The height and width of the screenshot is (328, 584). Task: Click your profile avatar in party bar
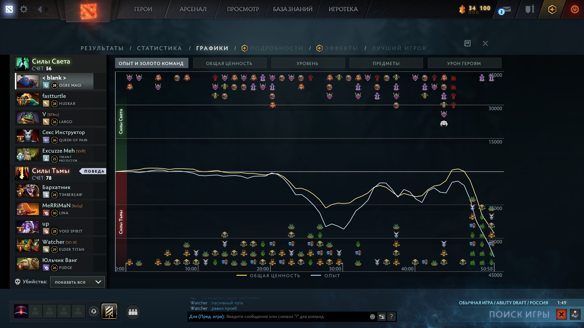pos(21,311)
